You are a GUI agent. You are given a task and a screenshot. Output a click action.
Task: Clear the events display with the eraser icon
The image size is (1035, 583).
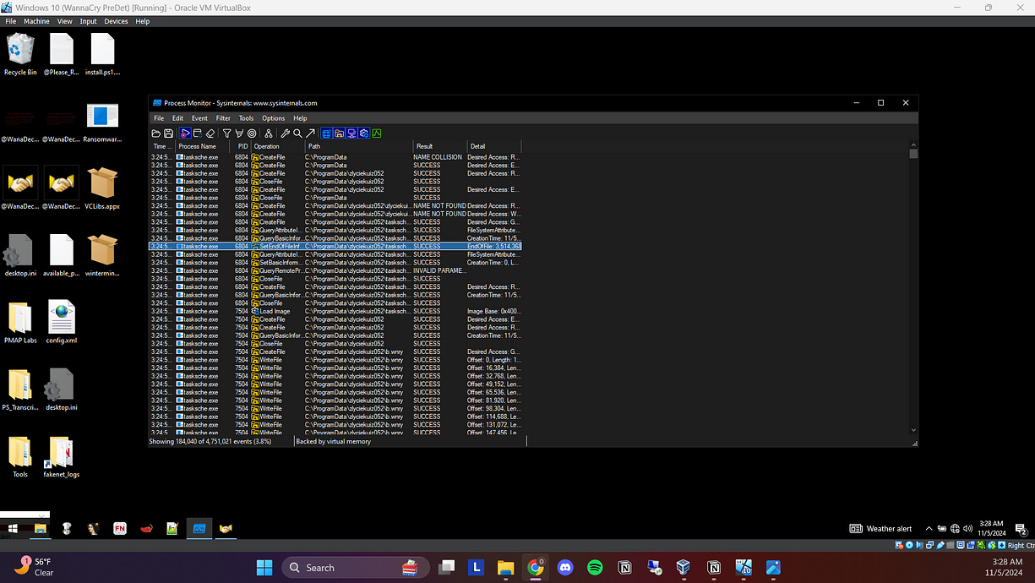click(210, 133)
